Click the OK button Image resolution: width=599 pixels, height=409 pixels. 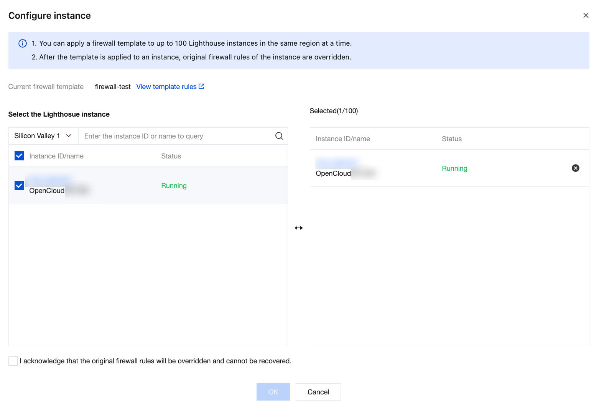coord(273,392)
